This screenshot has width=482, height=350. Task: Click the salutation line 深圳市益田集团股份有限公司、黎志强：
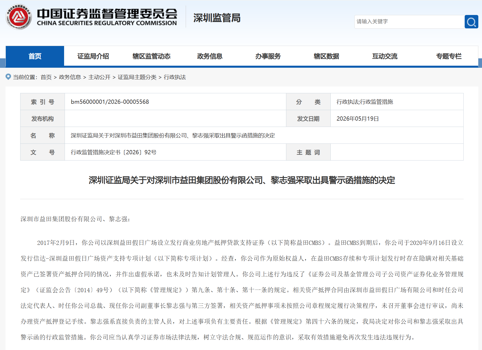point(75,219)
